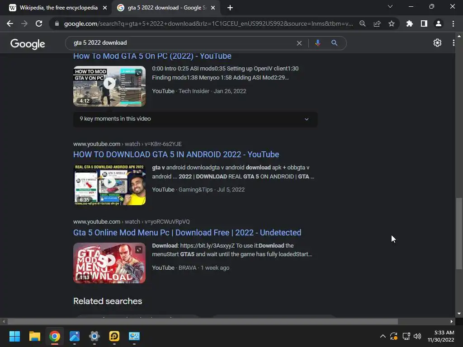Click the Tech Insider channel text

tap(194, 91)
